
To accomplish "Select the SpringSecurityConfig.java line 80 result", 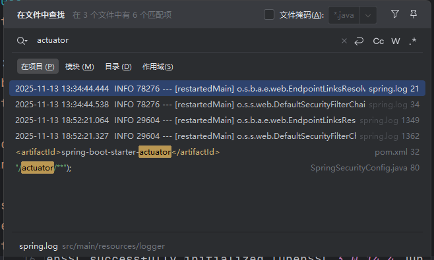I will click(x=217, y=167).
